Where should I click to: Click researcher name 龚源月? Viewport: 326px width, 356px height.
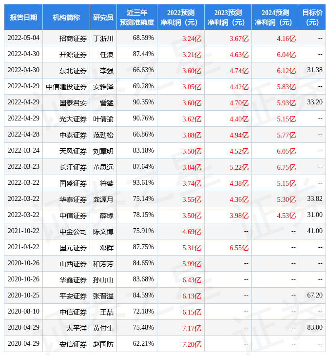click(103, 200)
